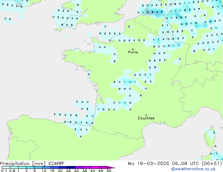
Task: Click the 40–45 mm legend swatch
Action: click(x=95, y=167)
